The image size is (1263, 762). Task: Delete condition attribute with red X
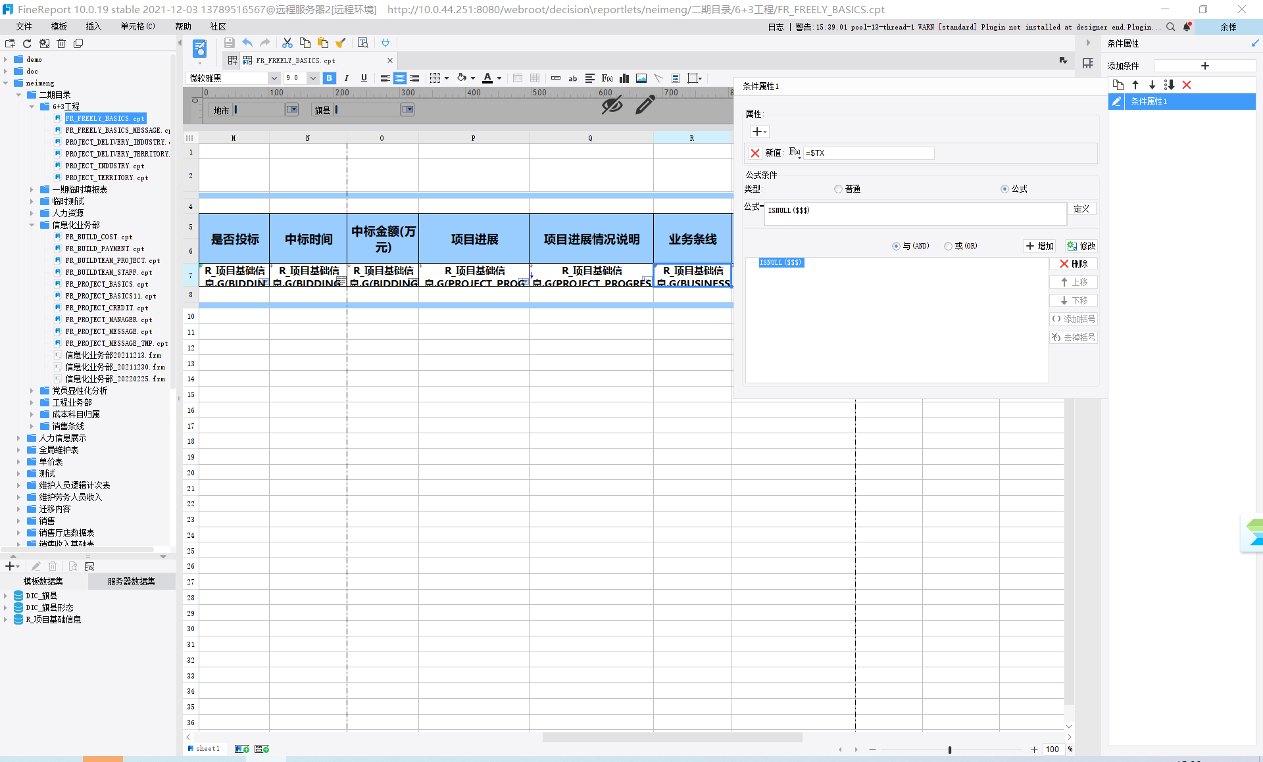[1187, 85]
